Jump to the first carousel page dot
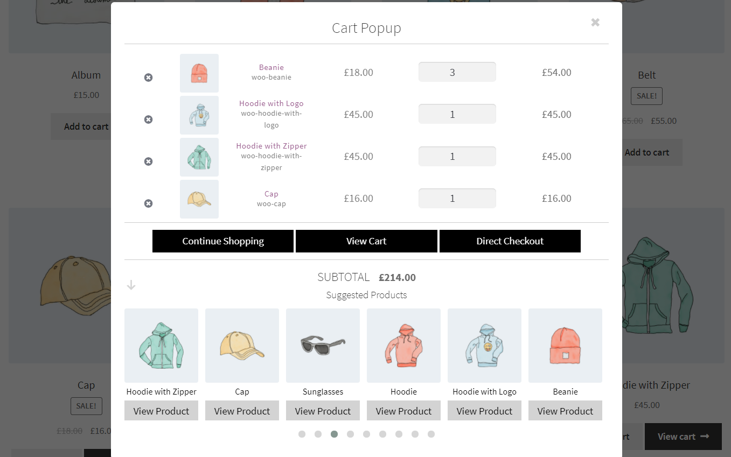Image resolution: width=731 pixels, height=457 pixels. pyautogui.click(x=302, y=434)
